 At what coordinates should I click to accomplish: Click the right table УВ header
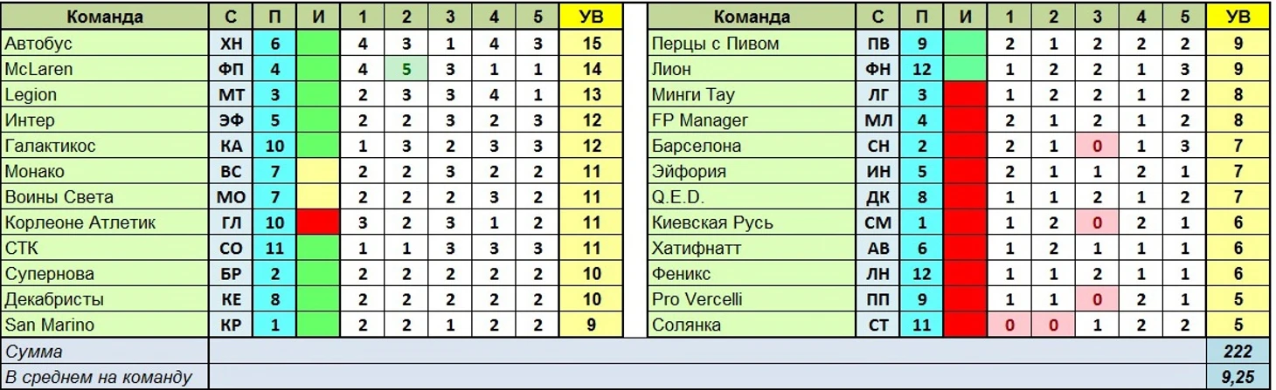click(x=1239, y=17)
